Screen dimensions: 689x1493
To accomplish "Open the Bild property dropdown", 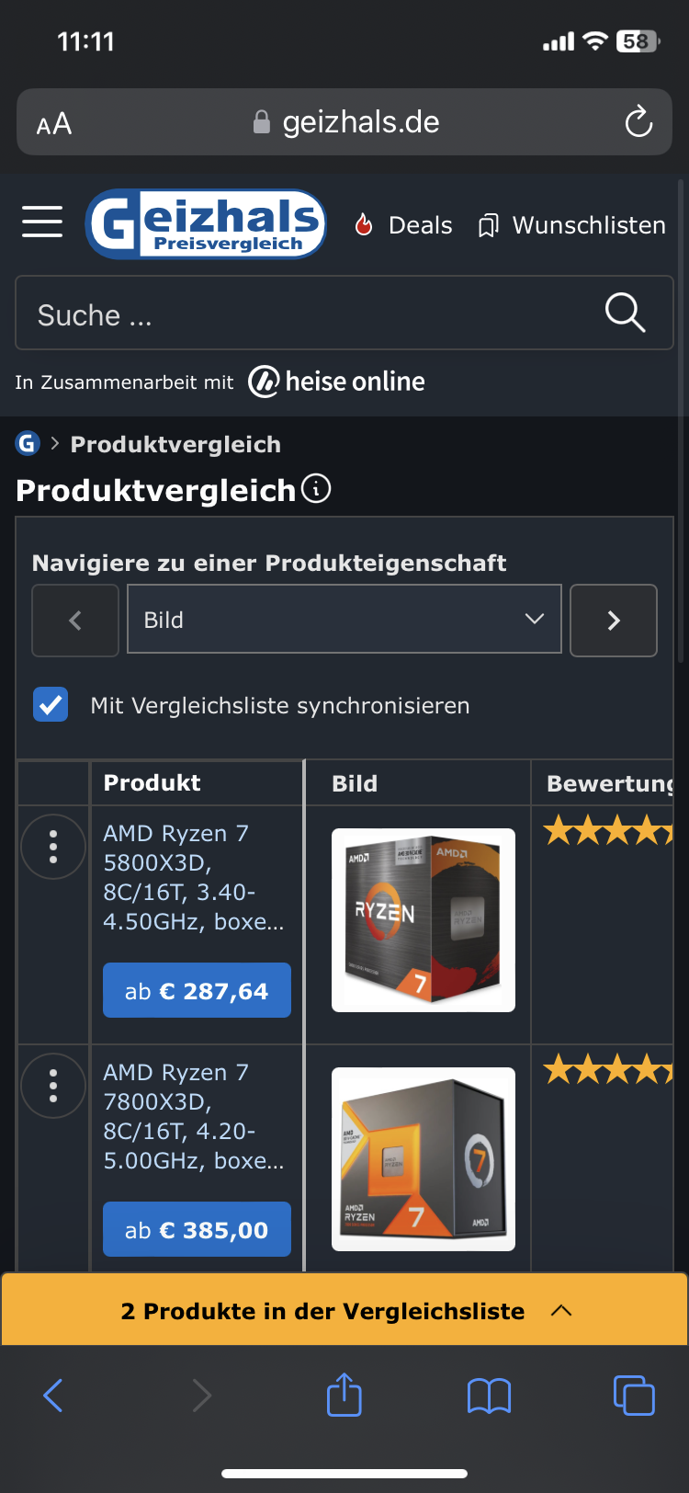I will (x=344, y=620).
